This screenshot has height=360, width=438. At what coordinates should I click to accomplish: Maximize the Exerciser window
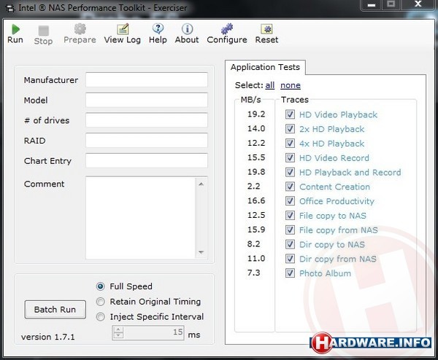[x=391, y=4]
